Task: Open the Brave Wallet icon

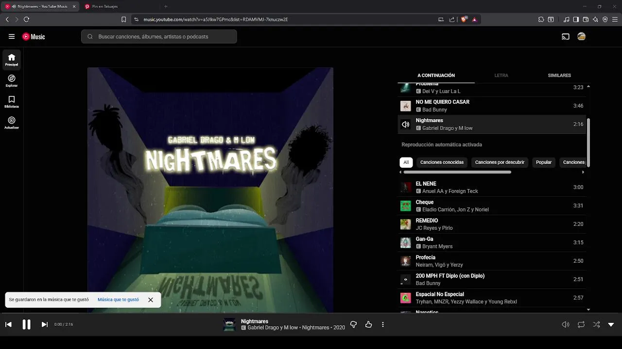Action: tap(586, 19)
